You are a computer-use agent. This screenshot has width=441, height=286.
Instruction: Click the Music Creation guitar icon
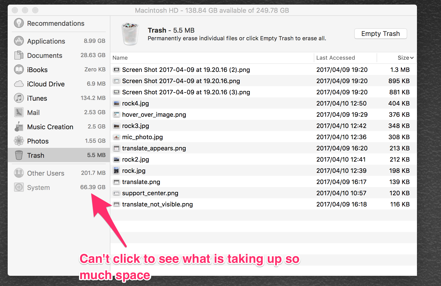click(19, 126)
